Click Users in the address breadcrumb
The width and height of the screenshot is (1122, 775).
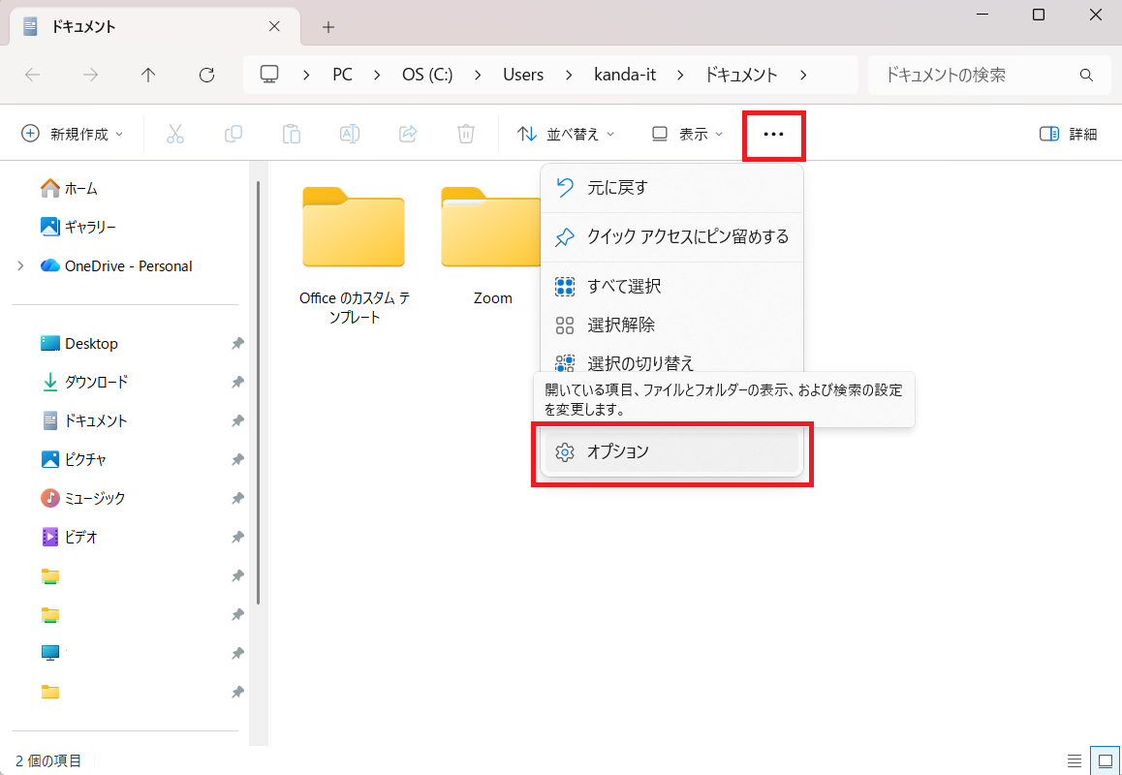(x=523, y=75)
